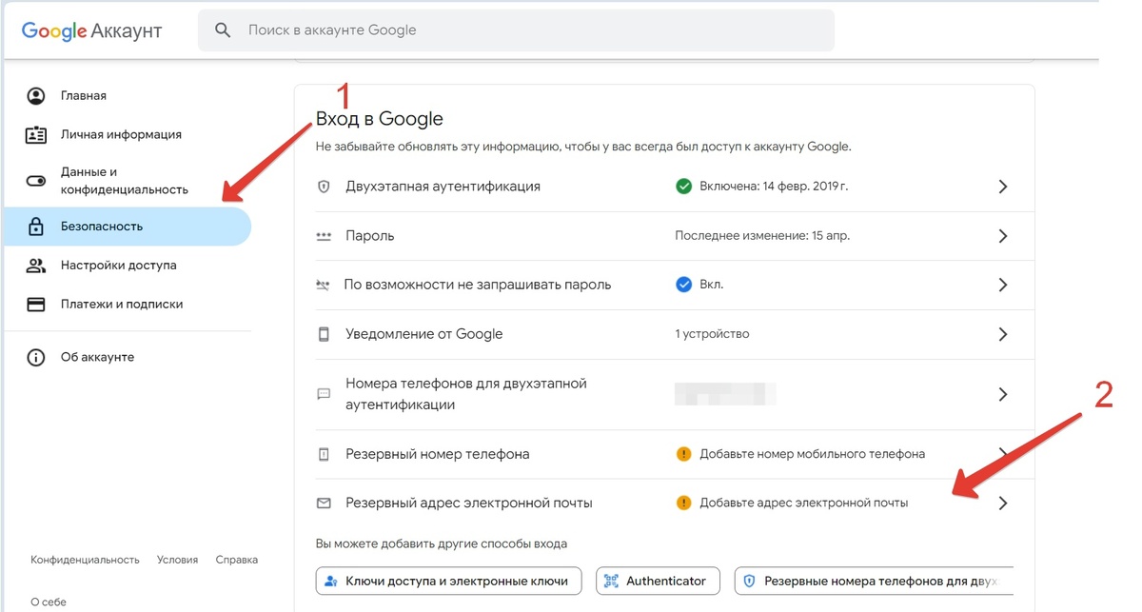The height and width of the screenshot is (612, 1142).
Task: Click Добавьте адрес электронной почты text
Action: coord(803,503)
